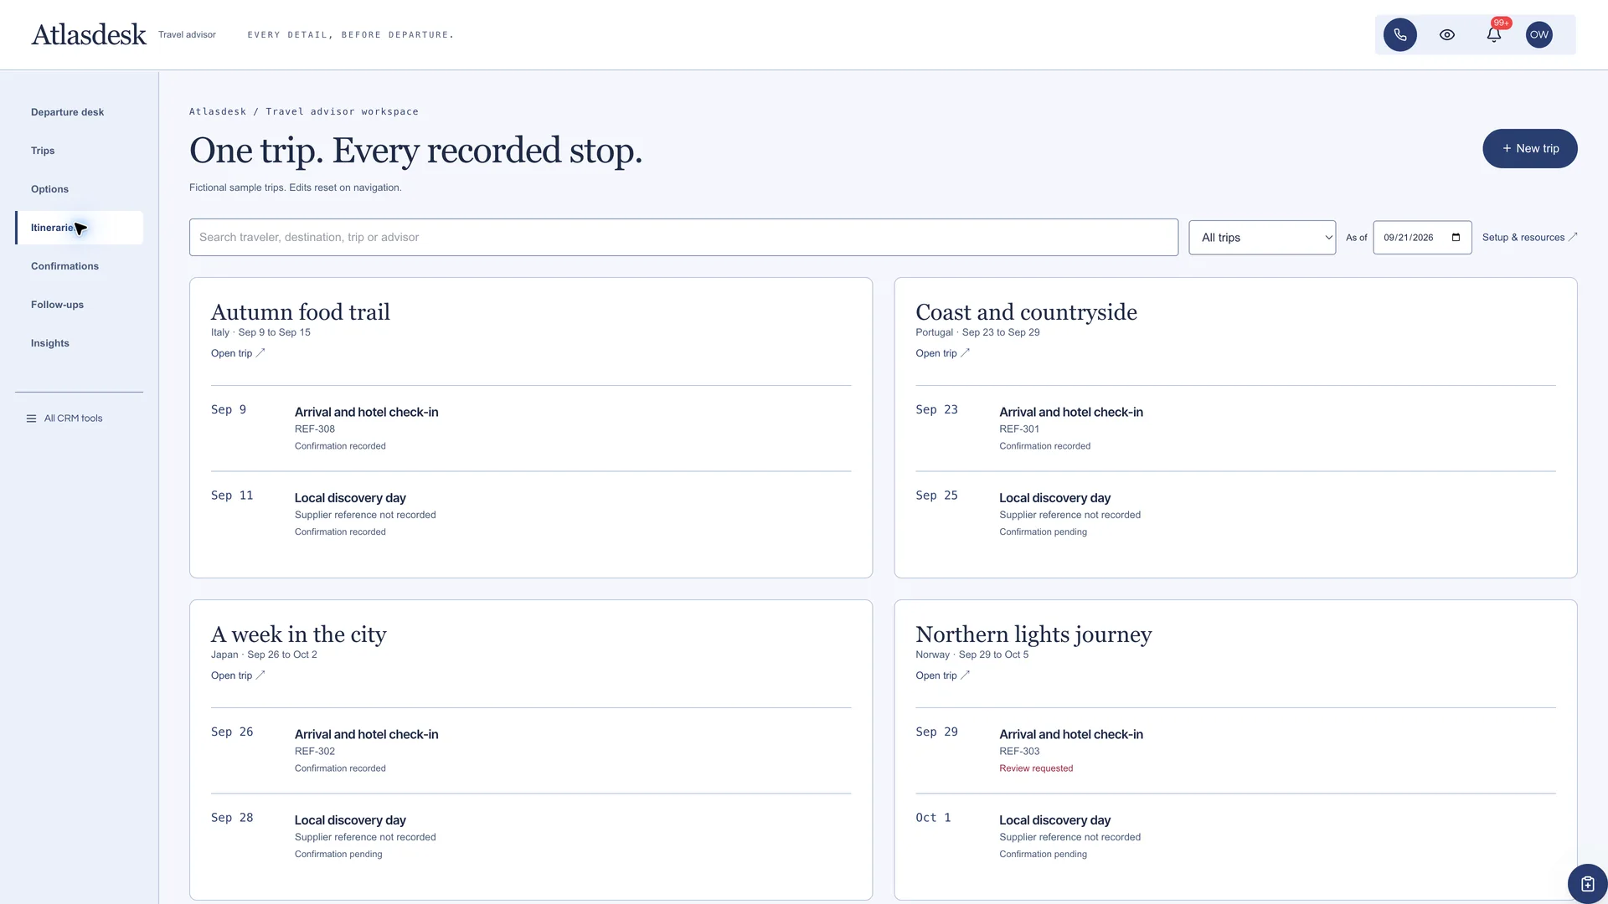Image resolution: width=1608 pixels, height=904 pixels.
Task: Open Setup & resources link
Action: (1529, 238)
